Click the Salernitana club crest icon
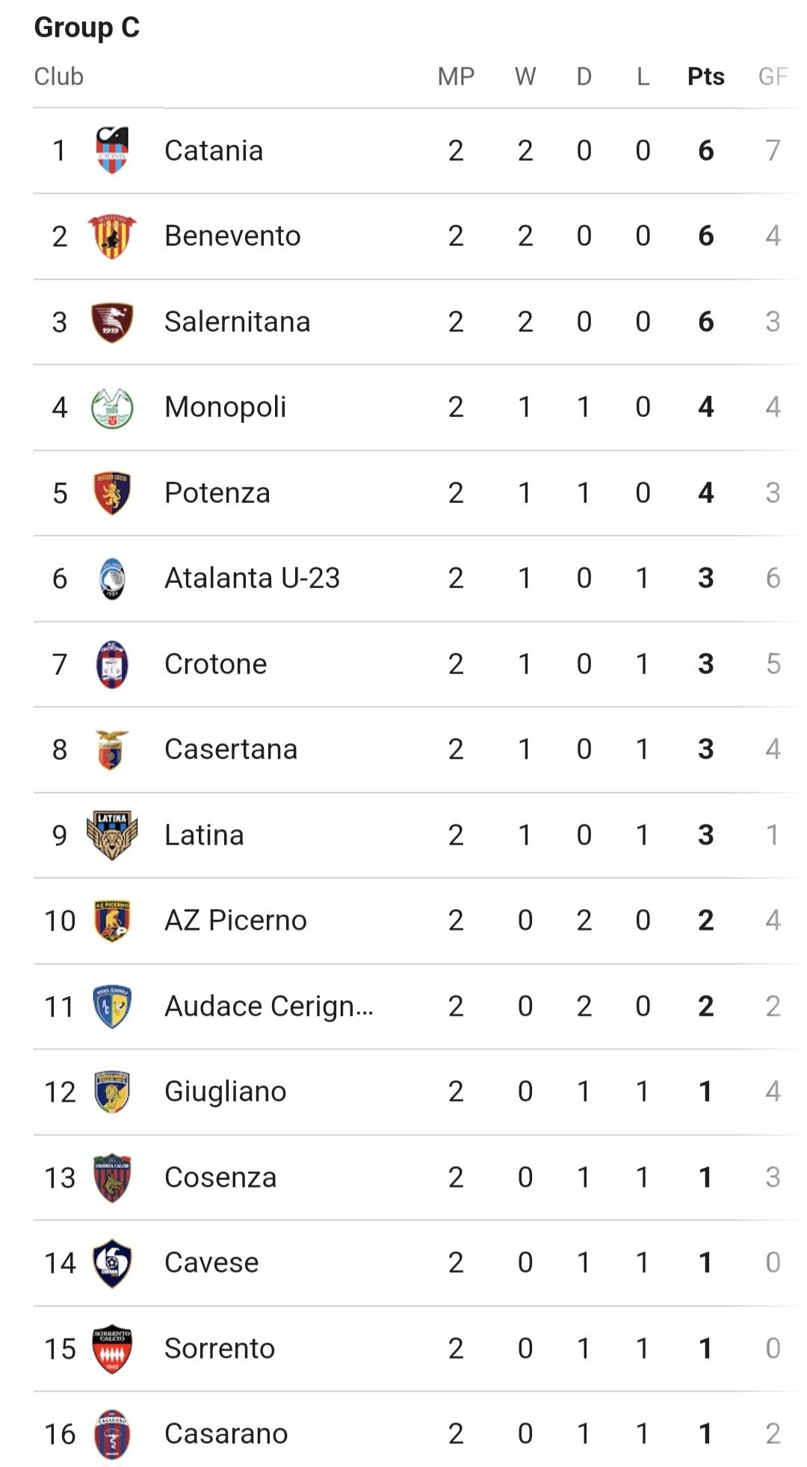The height and width of the screenshot is (1467, 807). 112,322
